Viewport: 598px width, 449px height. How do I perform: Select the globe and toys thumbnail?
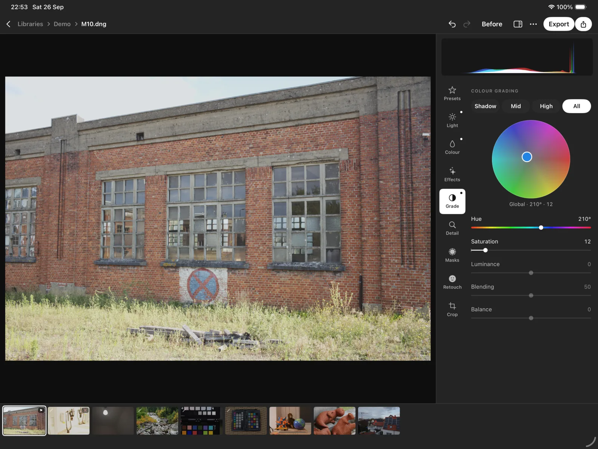pyautogui.click(x=290, y=421)
